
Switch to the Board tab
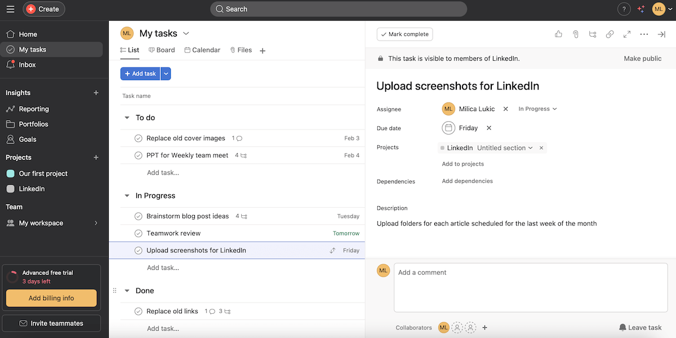pyautogui.click(x=162, y=50)
